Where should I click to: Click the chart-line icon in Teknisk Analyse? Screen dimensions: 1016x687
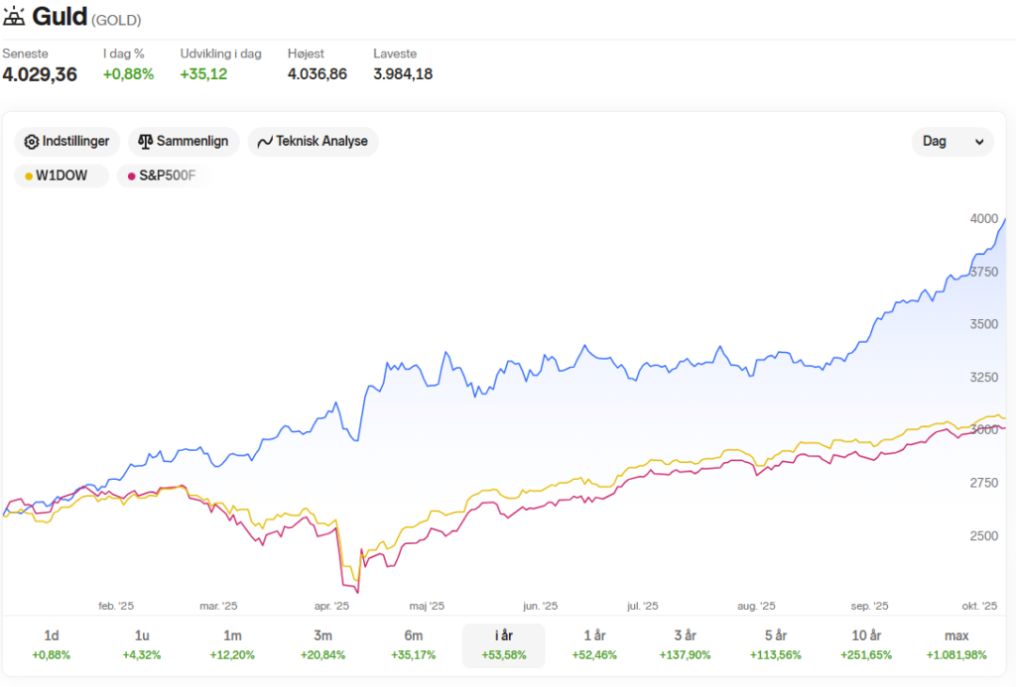(264, 142)
